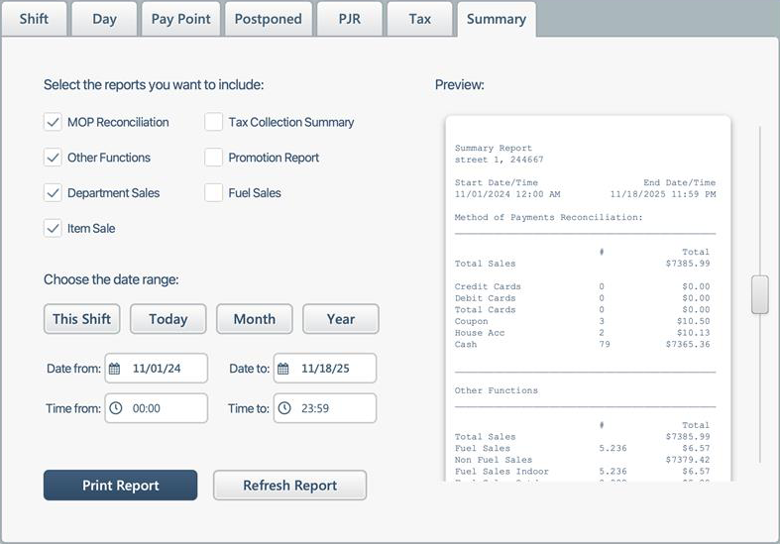Click the clock icon in Time from

115,408
